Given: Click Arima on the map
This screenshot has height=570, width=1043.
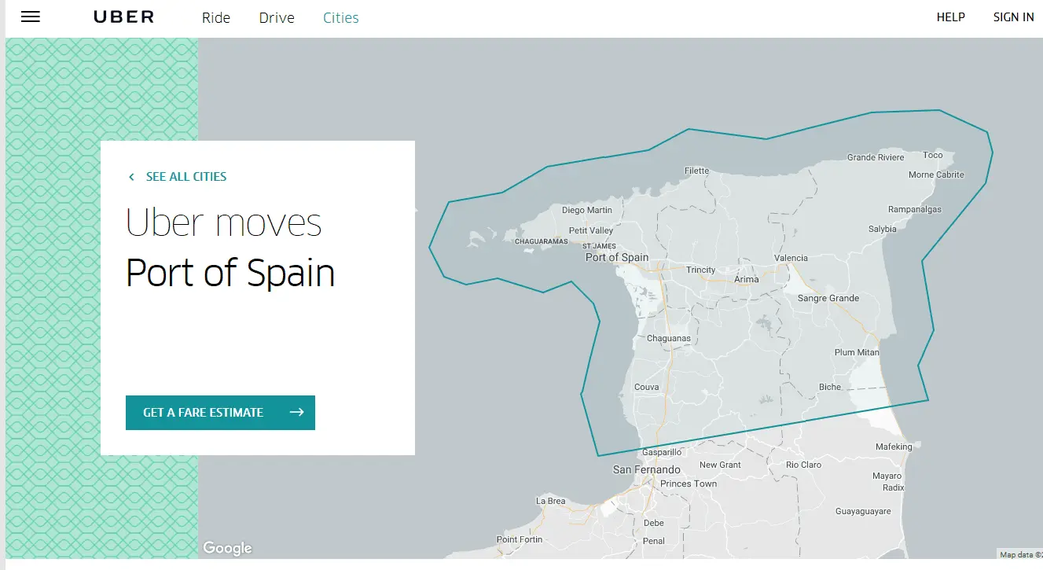Looking at the screenshot, I should (x=746, y=279).
